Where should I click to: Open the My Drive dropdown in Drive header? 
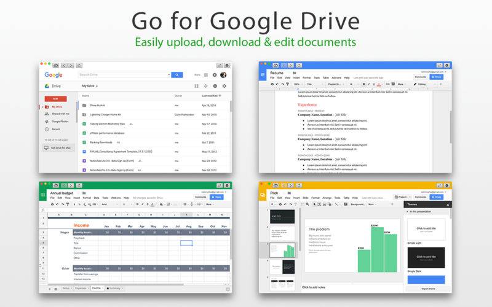click(x=90, y=86)
